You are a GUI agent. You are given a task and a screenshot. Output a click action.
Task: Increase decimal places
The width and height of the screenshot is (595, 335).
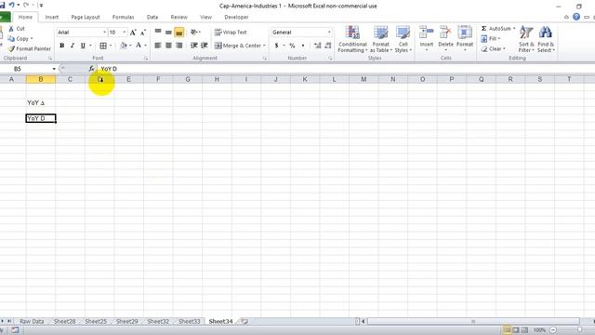coord(318,46)
